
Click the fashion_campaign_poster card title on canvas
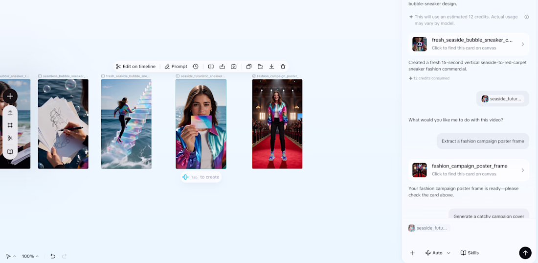(279, 76)
